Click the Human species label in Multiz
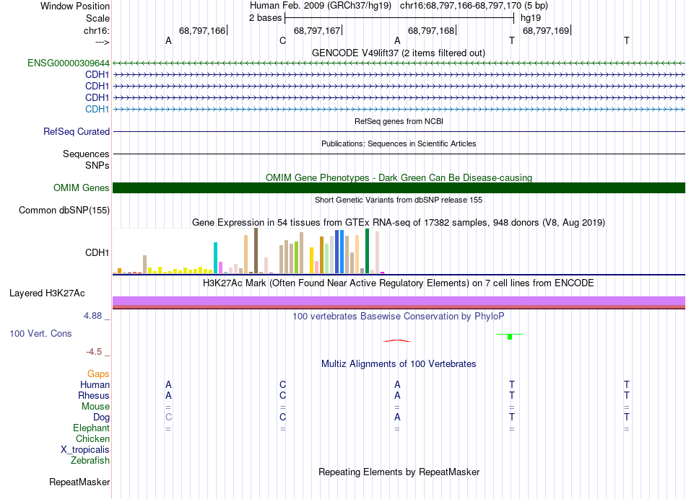The height and width of the screenshot is (499, 686). (95, 384)
